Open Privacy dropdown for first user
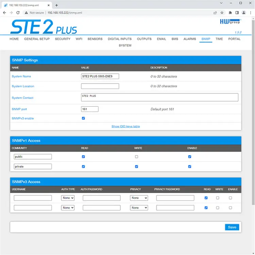The image size is (255, 255). coord(139,198)
